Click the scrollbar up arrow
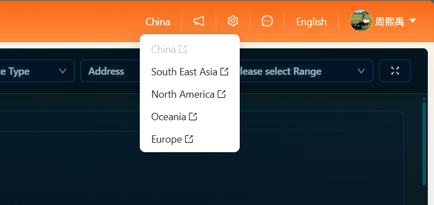Viewport: 434px width, 205px height. (424, 98)
